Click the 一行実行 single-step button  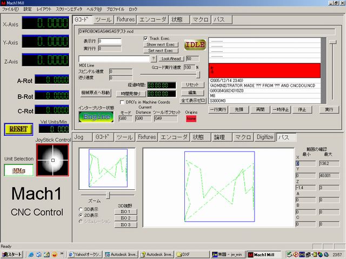(x=218, y=110)
